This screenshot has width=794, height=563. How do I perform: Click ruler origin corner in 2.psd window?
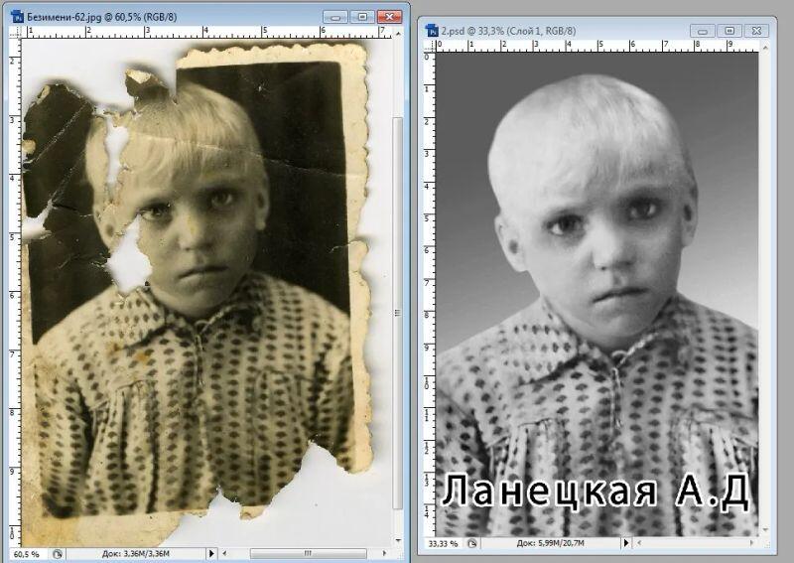click(x=431, y=47)
